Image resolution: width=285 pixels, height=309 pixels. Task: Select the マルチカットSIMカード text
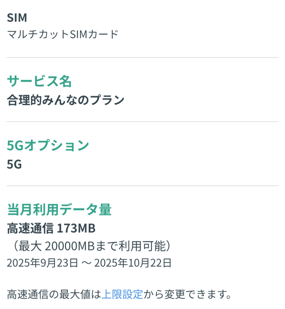(62, 34)
